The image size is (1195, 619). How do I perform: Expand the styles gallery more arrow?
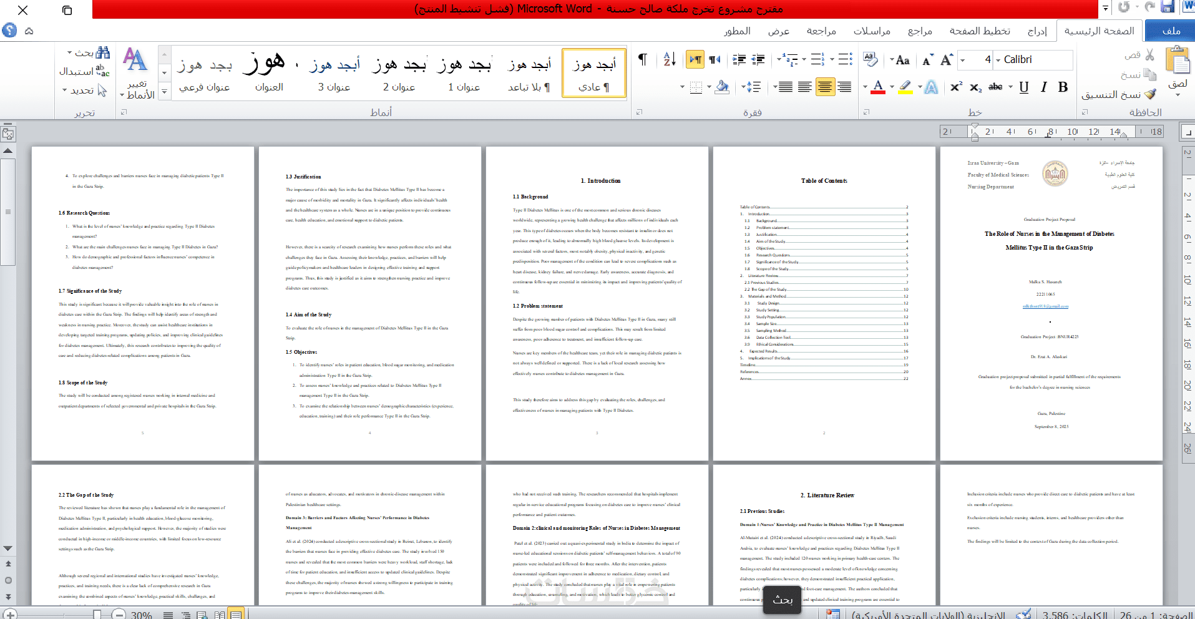point(164,92)
